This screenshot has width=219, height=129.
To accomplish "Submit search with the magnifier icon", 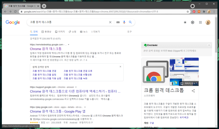I will pyautogui.click(x=130, y=22).
